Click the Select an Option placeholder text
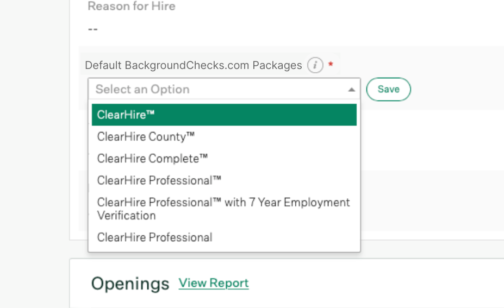The width and height of the screenshot is (504, 308). (142, 90)
